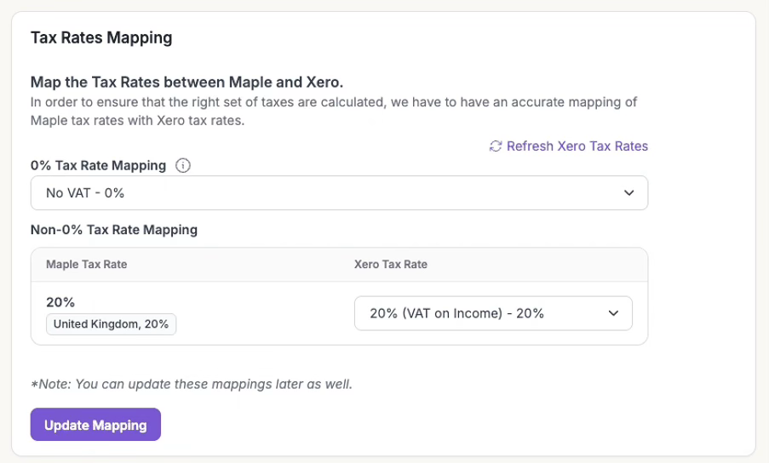Click the circular refresh arrows icon
The image size is (769, 463).
(496, 146)
